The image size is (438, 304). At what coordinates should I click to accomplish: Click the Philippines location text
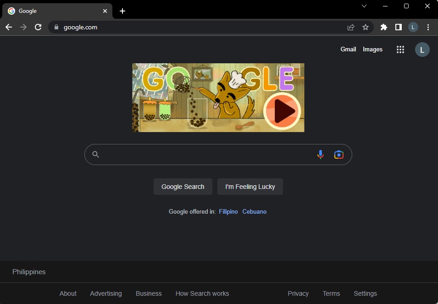coord(29,271)
